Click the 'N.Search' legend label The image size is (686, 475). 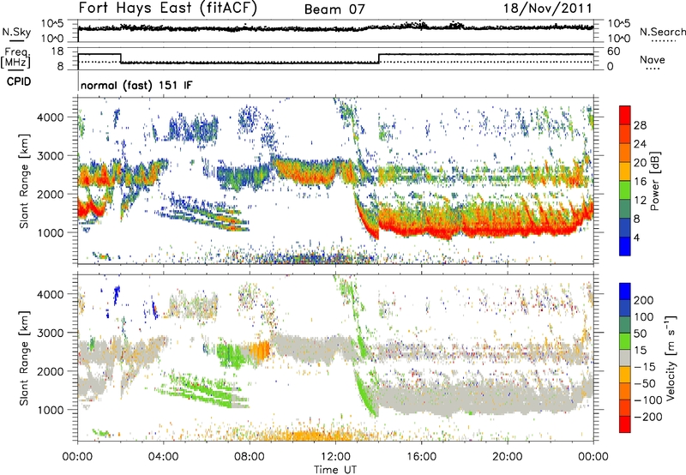coord(662,32)
